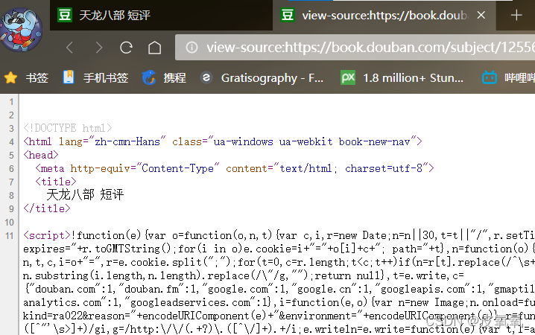The width and height of the screenshot is (535, 335).
Task: Click the html lang tag line
Action: (x=223, y=141)
